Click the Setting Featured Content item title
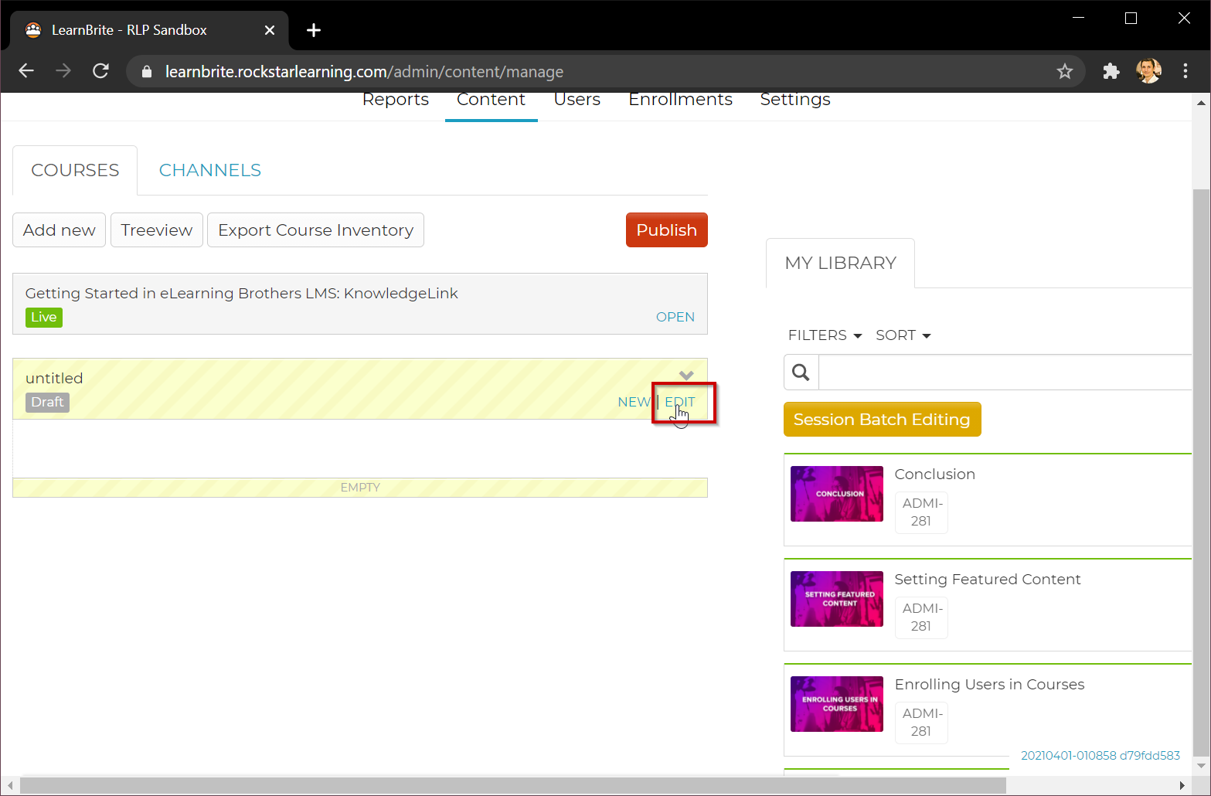The width and height of the screenshot is (1211, 796). tap(988, 580)
